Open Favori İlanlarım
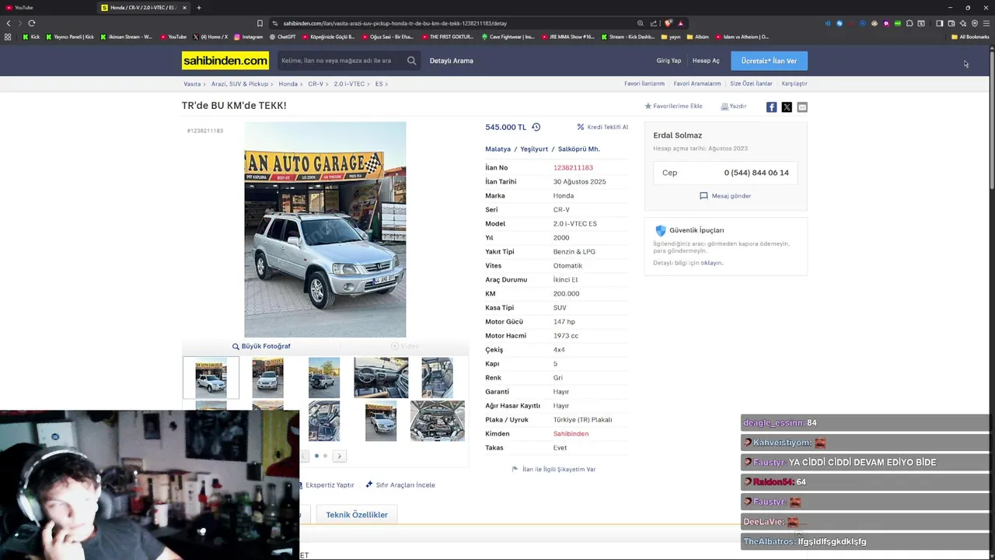 tap(644, 84)
